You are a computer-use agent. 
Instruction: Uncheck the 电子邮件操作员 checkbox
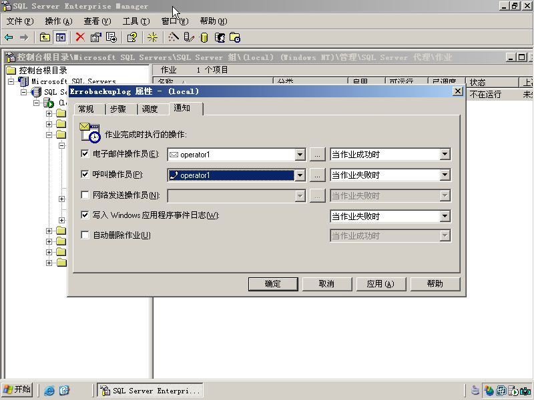85,154
